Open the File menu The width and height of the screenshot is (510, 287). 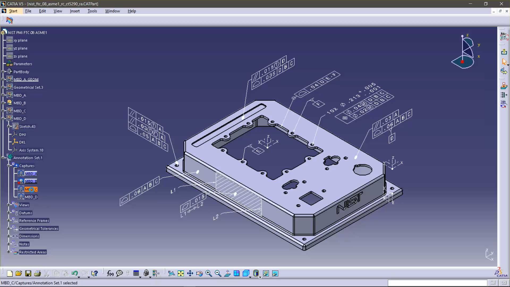(x=28, y=11)
